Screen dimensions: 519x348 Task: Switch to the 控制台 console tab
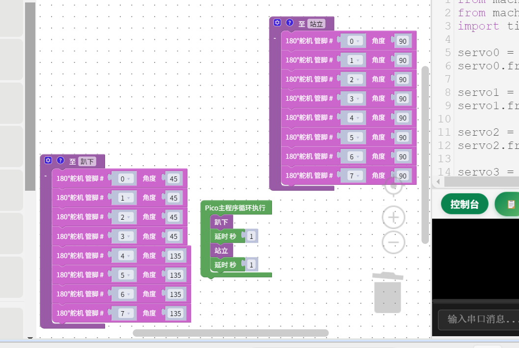tap(464, 204)
